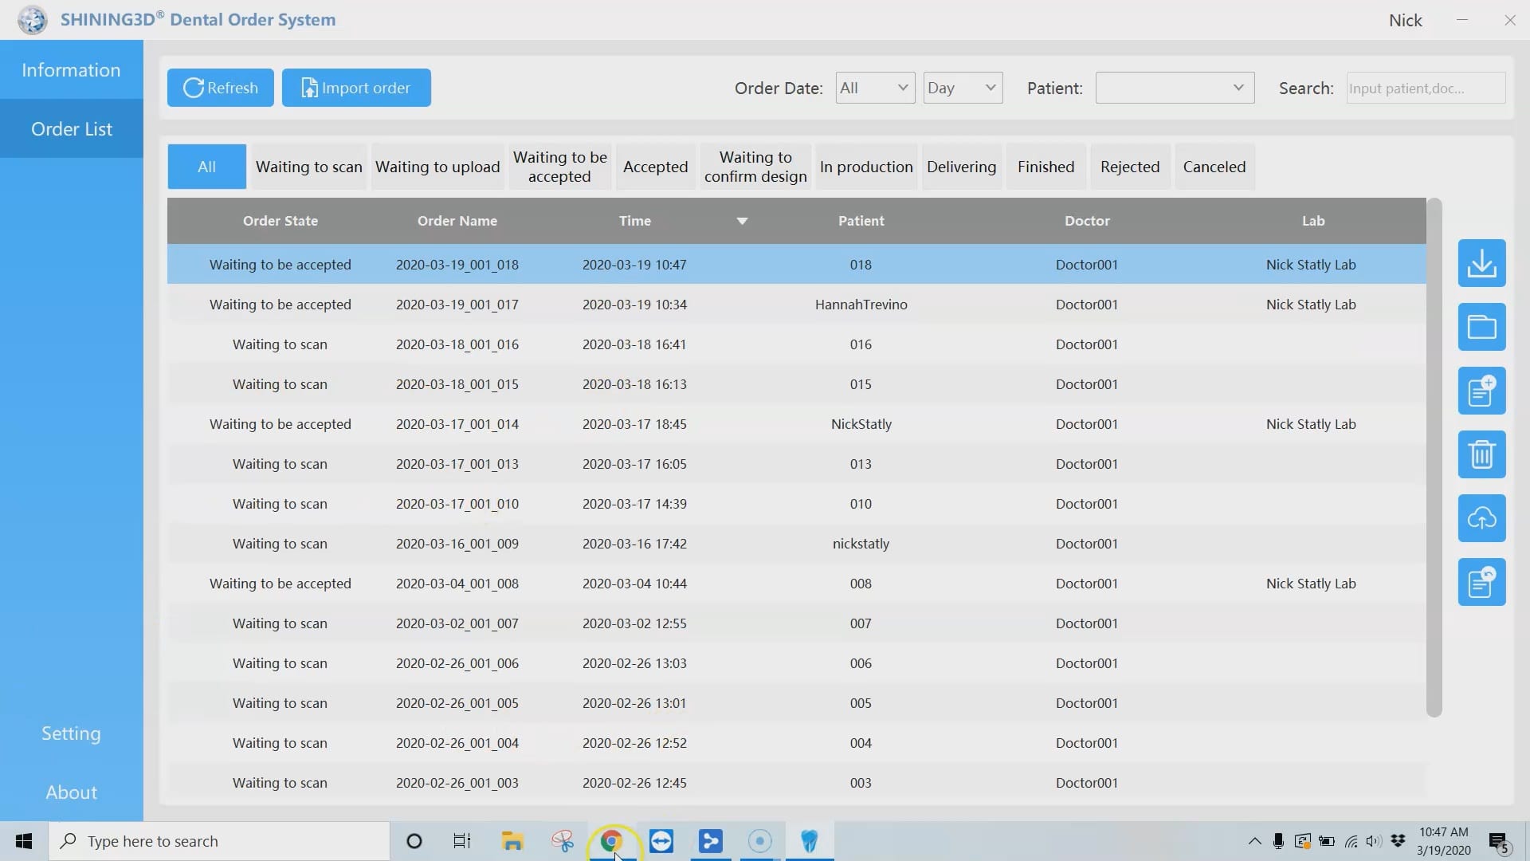Viewport: 1530px width, 861px height.
Task: Click the Patient column header
Action: point(861,221)
